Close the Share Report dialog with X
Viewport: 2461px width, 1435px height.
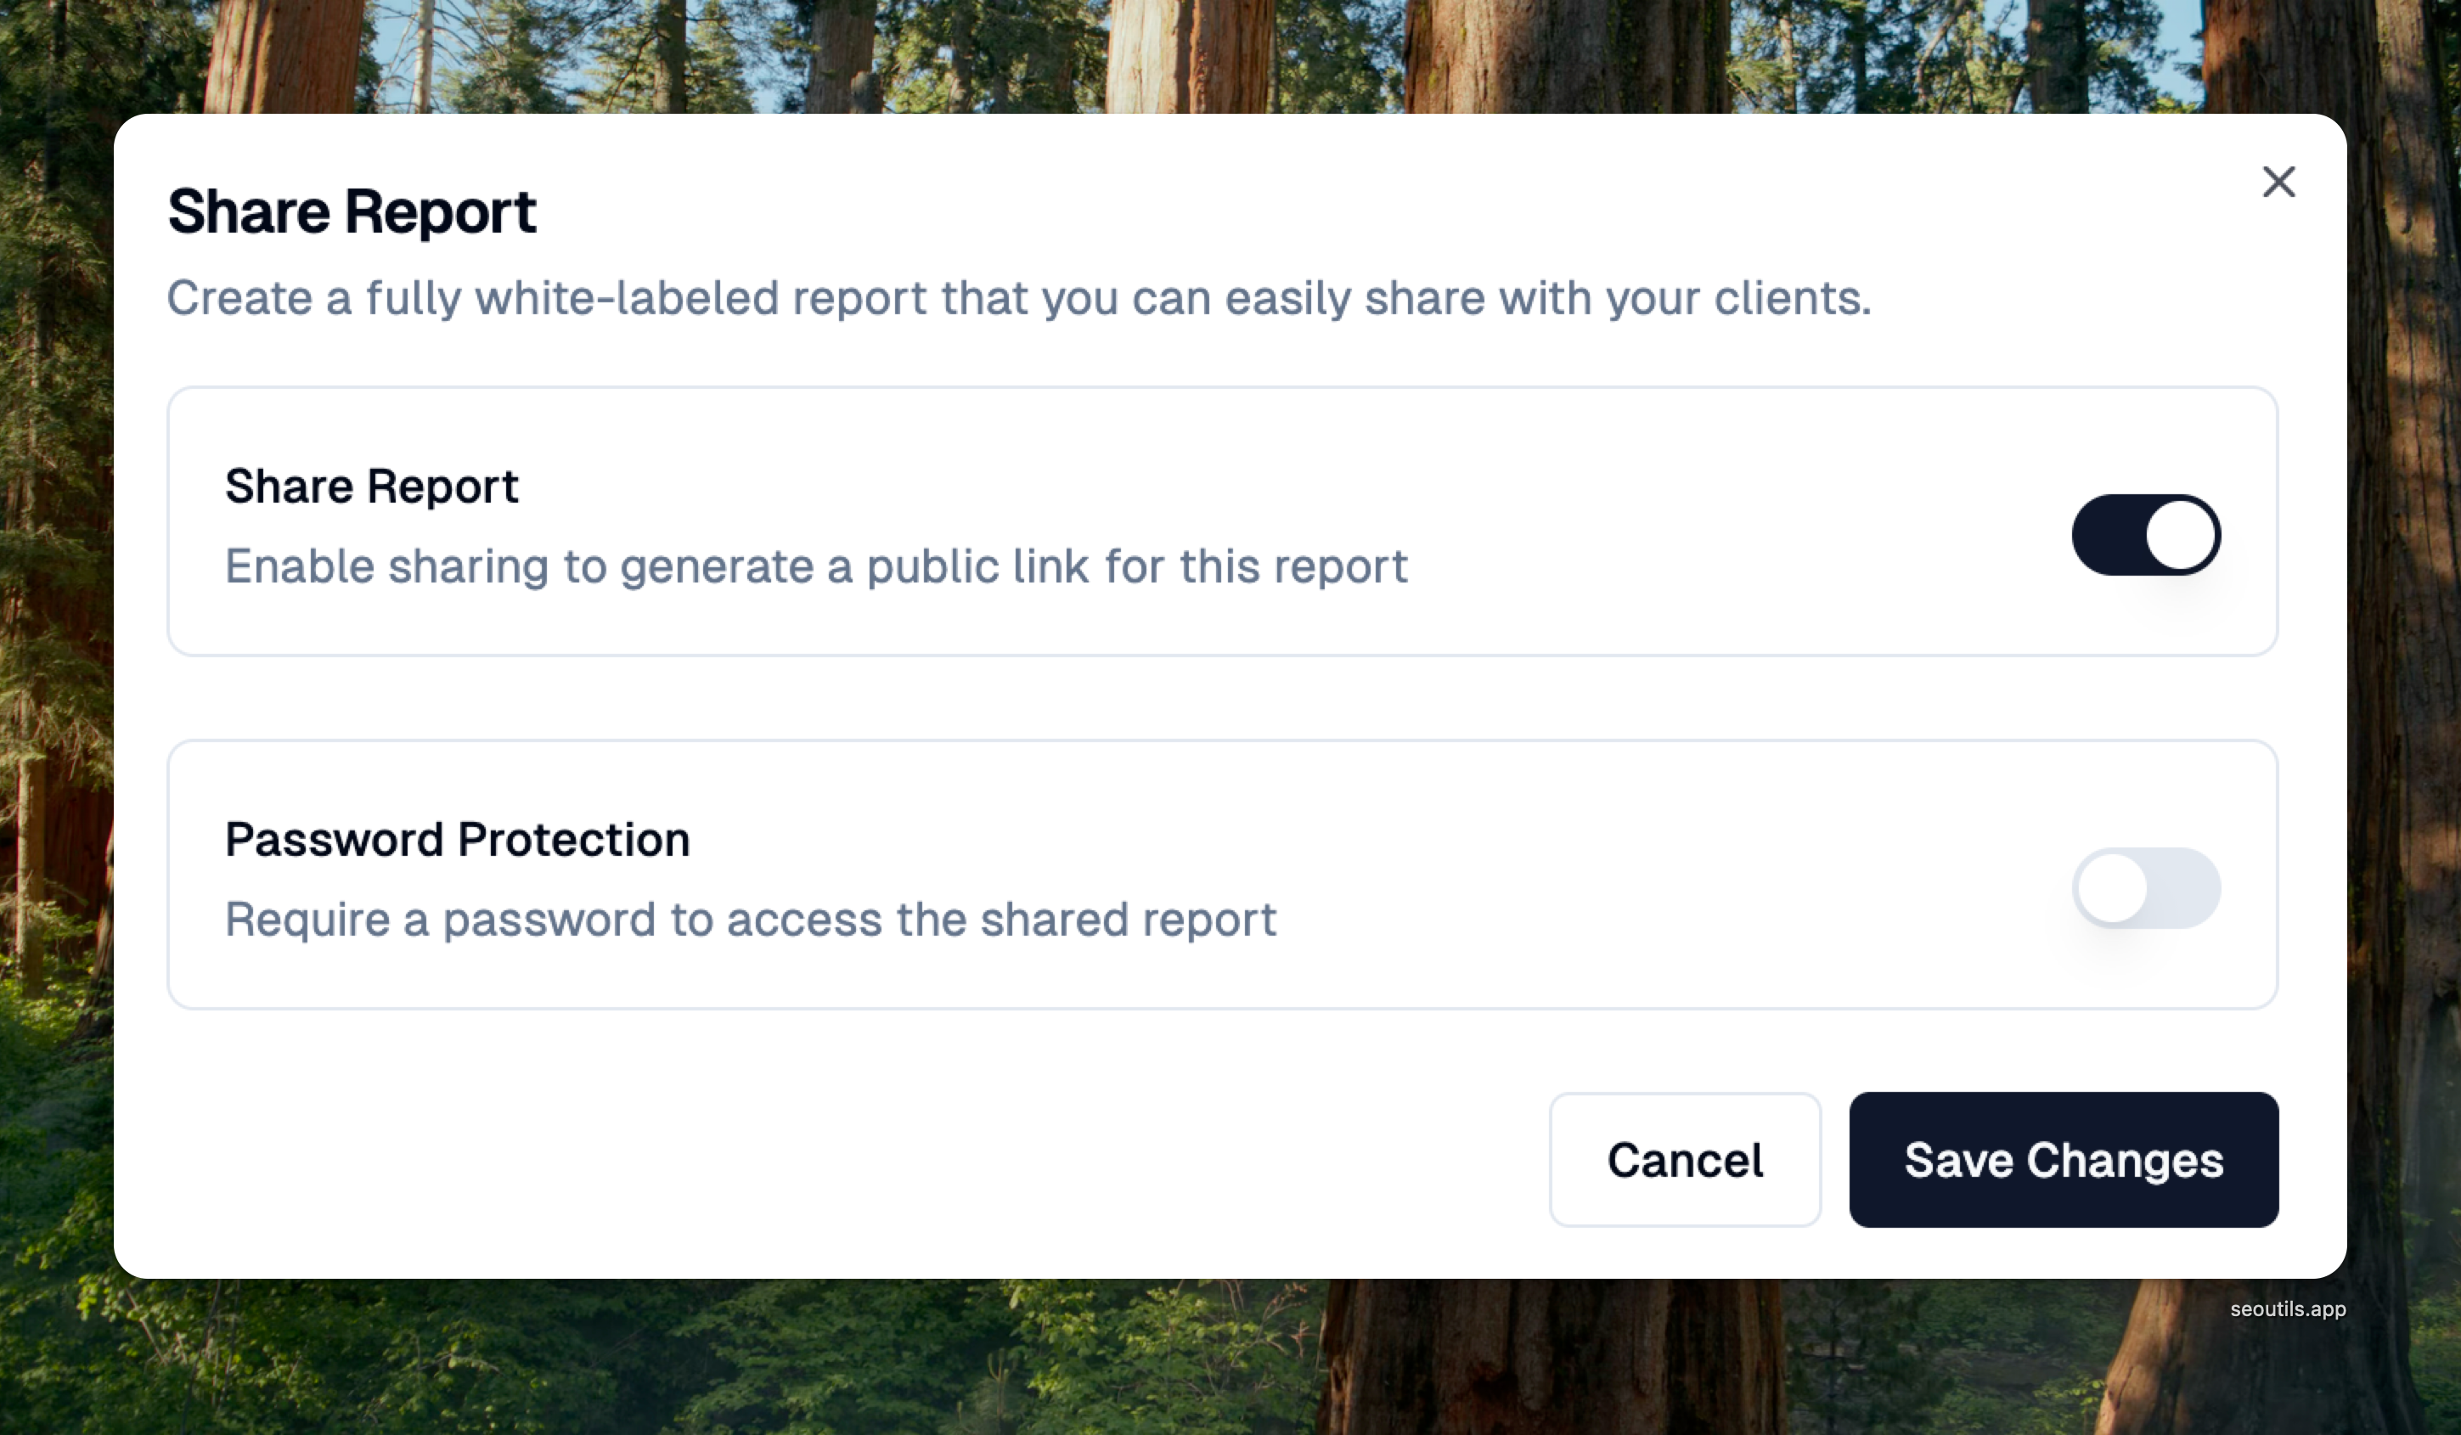(x=2278, y=182)
